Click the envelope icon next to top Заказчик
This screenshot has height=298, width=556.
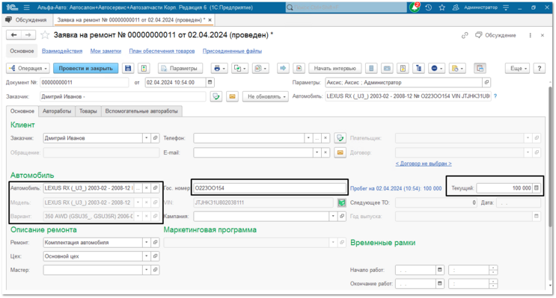tap(232, 96)
